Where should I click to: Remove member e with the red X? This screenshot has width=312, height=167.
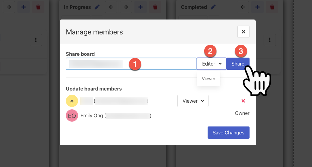pyautogui.click(x=243, y=101)
